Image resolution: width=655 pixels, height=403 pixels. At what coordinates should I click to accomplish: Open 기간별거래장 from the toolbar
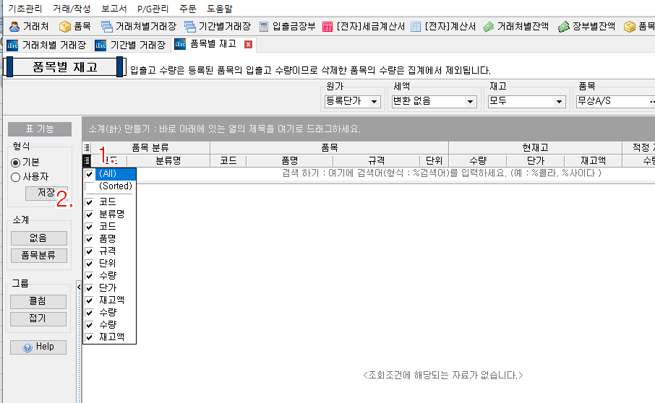218,27
